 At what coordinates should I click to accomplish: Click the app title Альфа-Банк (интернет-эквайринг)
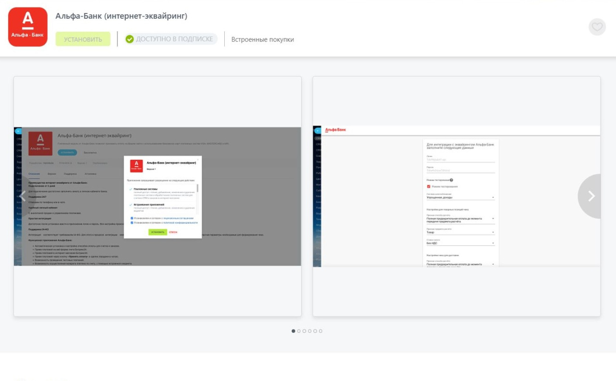(121, 16)
